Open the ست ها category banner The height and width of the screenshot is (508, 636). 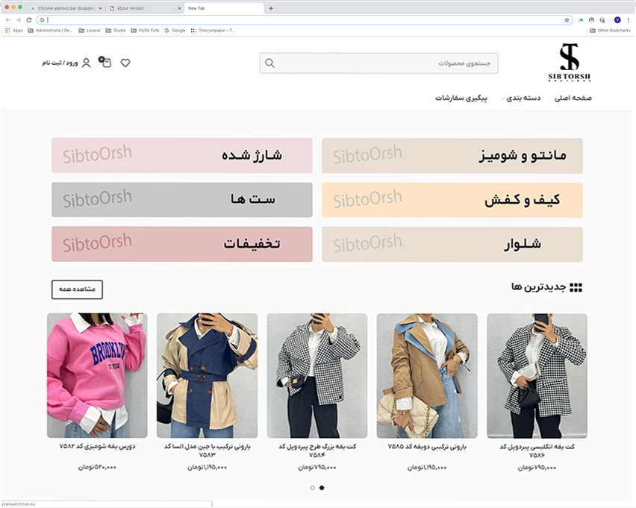[x=182, y=200]
